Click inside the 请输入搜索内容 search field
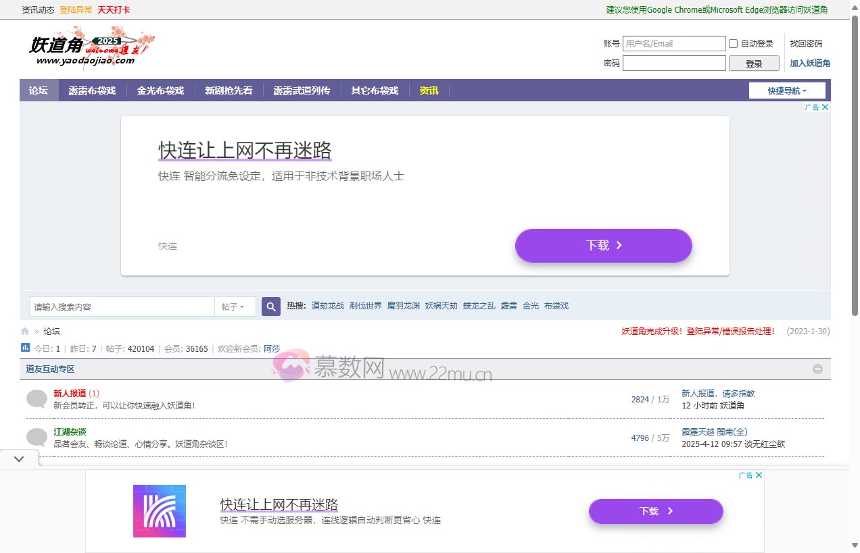860x553 pixels. pyautogui.click(x=122, y=307)
